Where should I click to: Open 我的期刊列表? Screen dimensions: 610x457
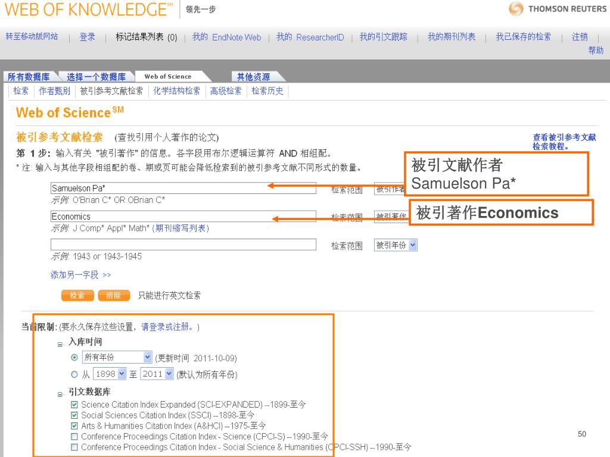(452, 37)
